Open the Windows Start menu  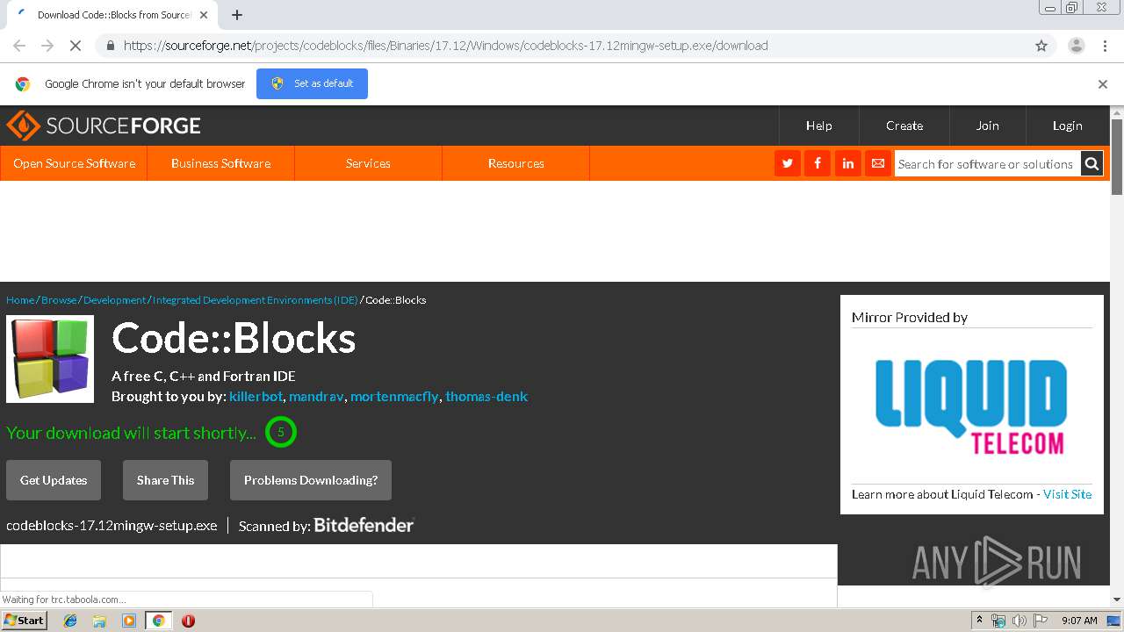(25, 620)
